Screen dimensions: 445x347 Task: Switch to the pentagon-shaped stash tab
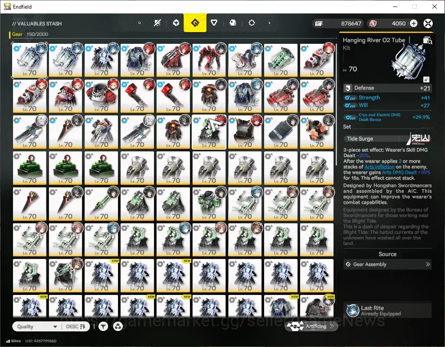233,23
